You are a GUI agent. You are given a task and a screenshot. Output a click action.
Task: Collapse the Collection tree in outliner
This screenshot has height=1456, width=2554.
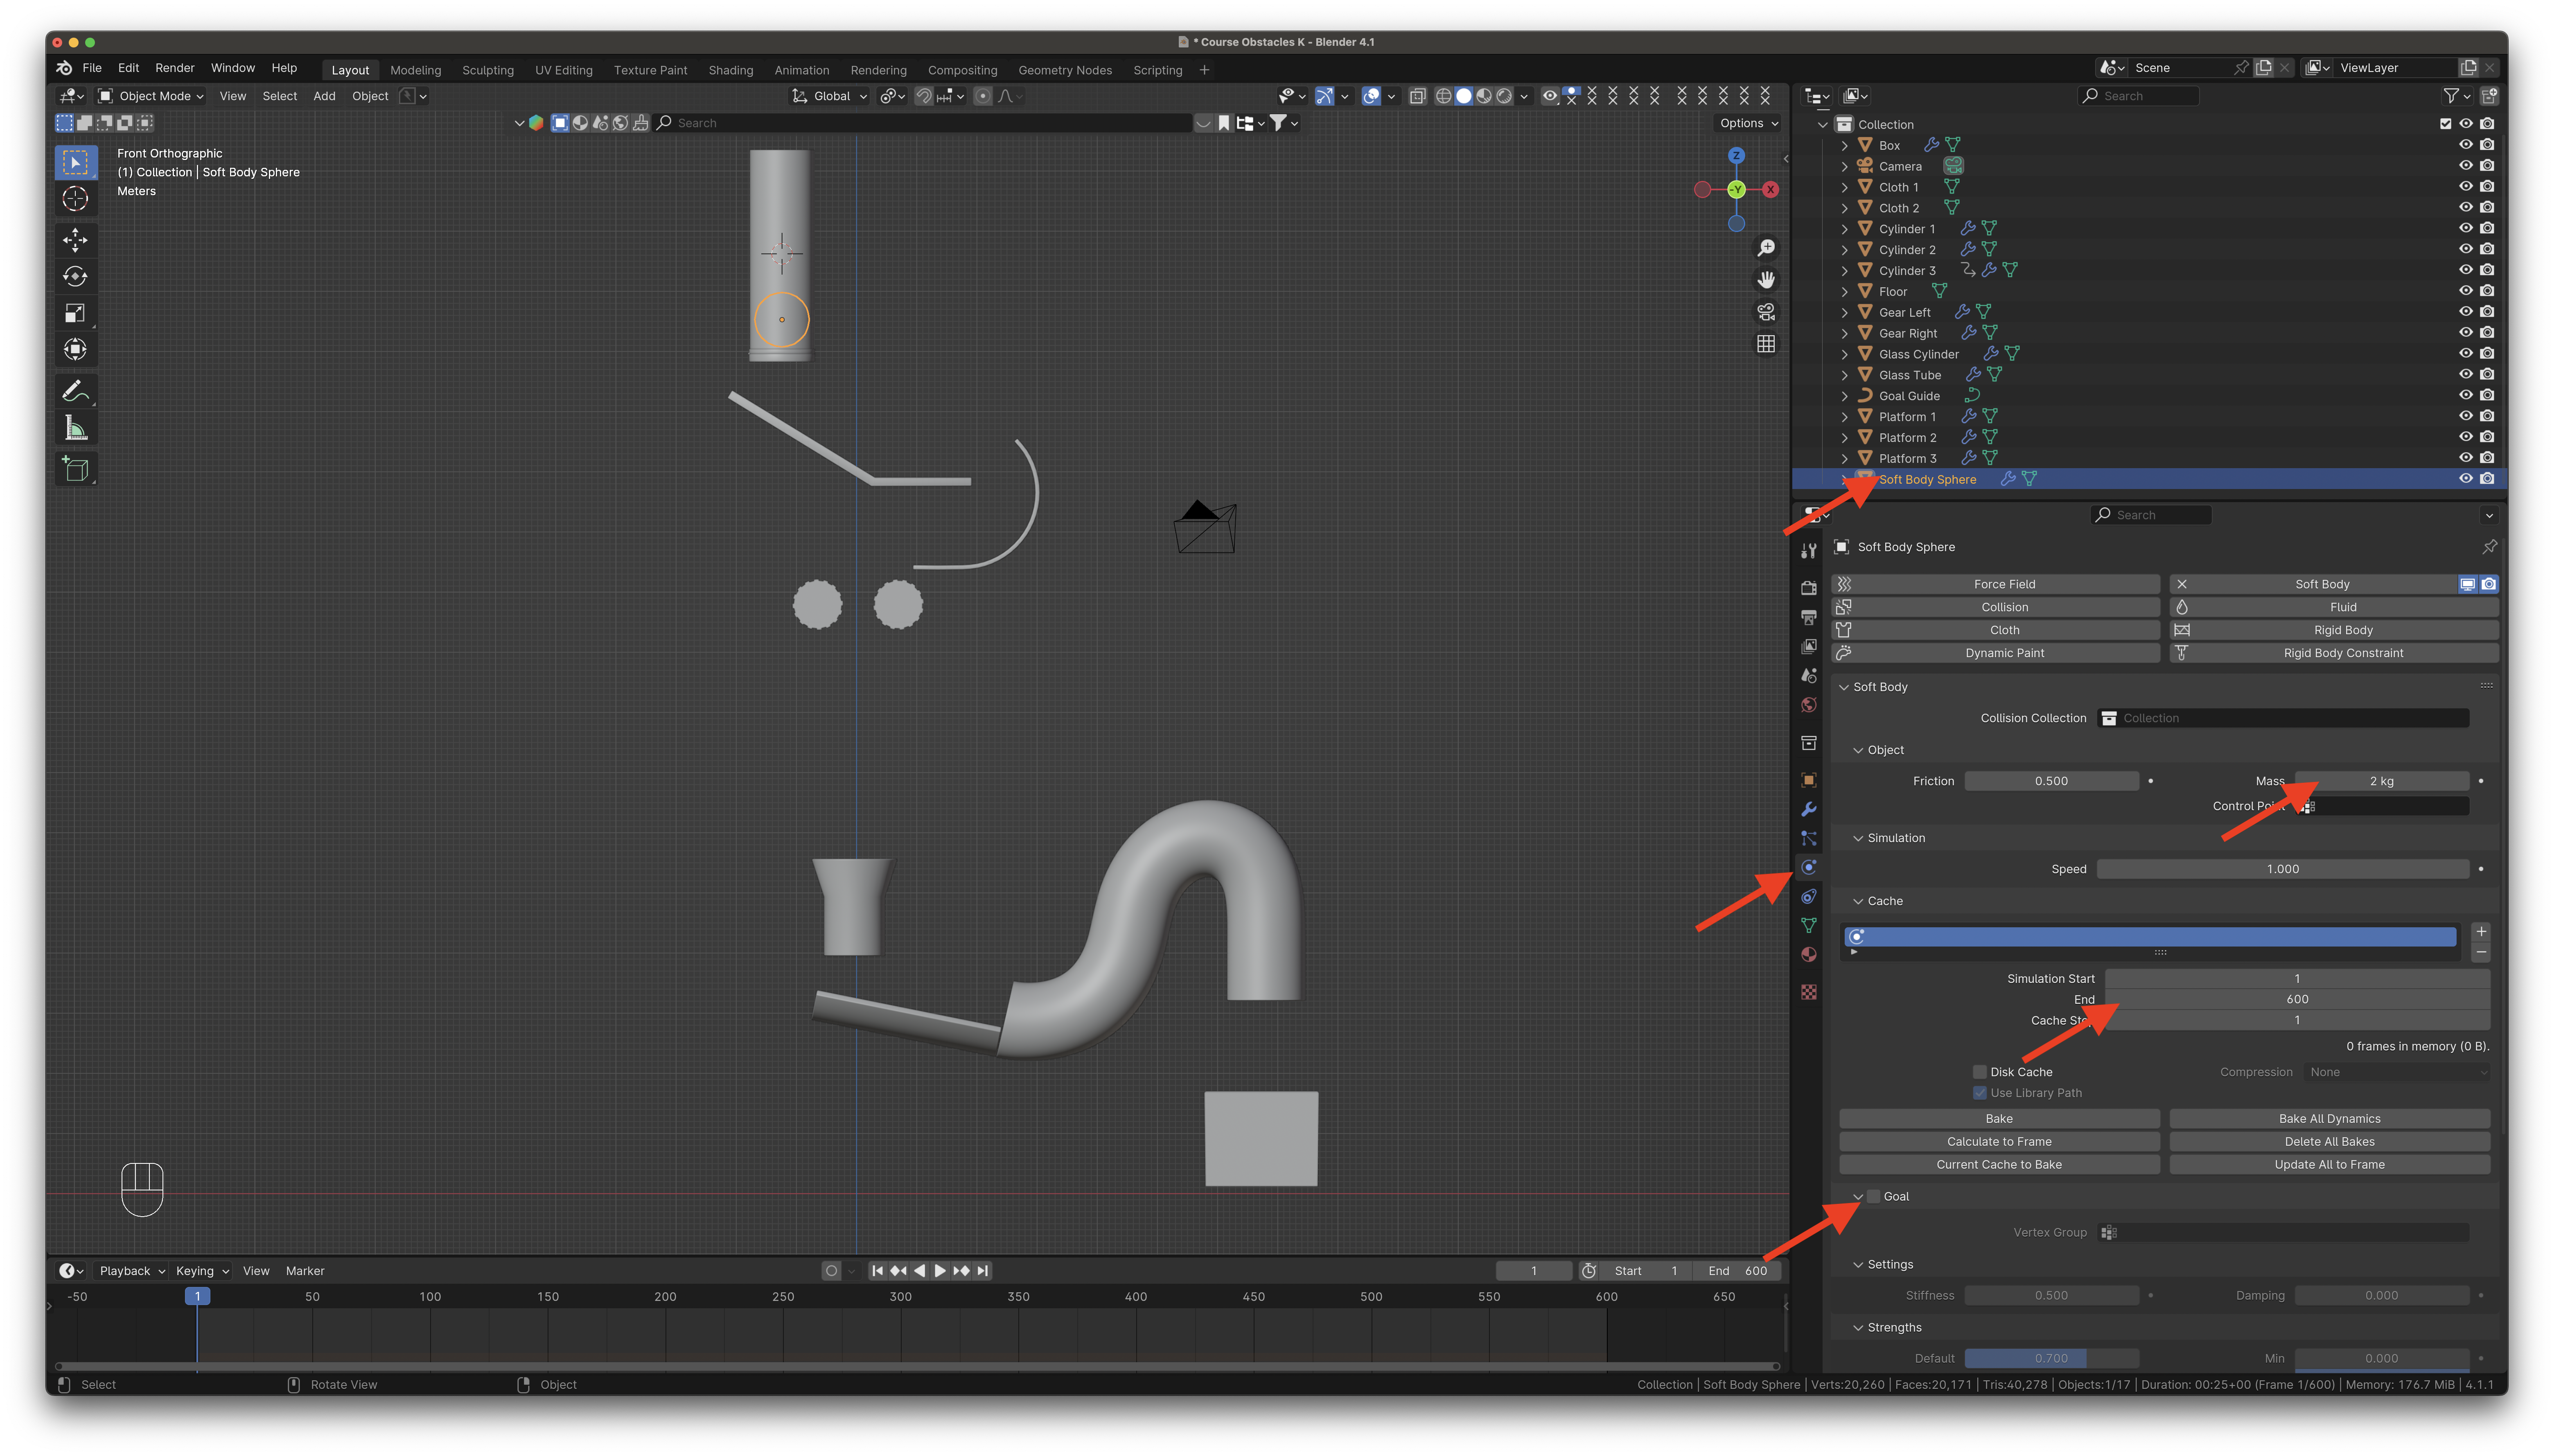click(x=1822, y=125)
